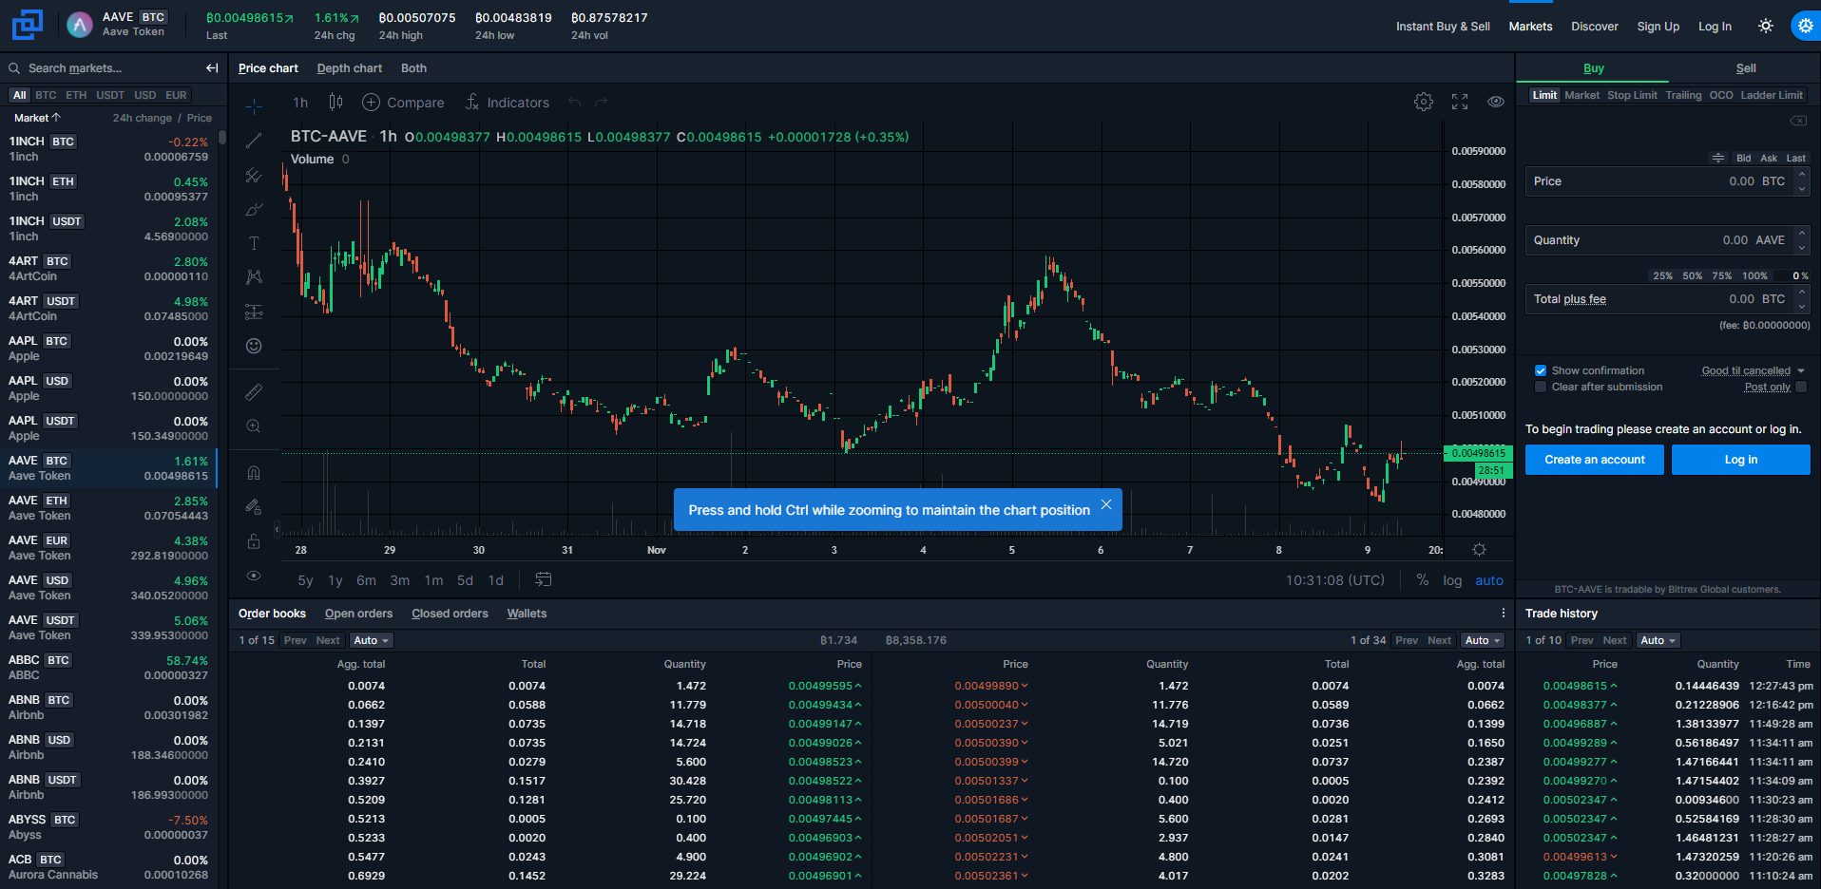Toggle chart legend visibility eye
This screenshot has width=1821, height=889.
(x=1496, y=102)
